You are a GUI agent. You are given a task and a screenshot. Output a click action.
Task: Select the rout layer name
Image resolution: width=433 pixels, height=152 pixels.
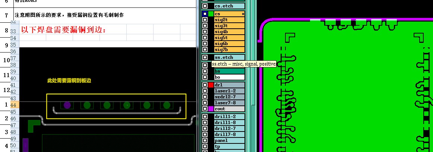point(230,109)
